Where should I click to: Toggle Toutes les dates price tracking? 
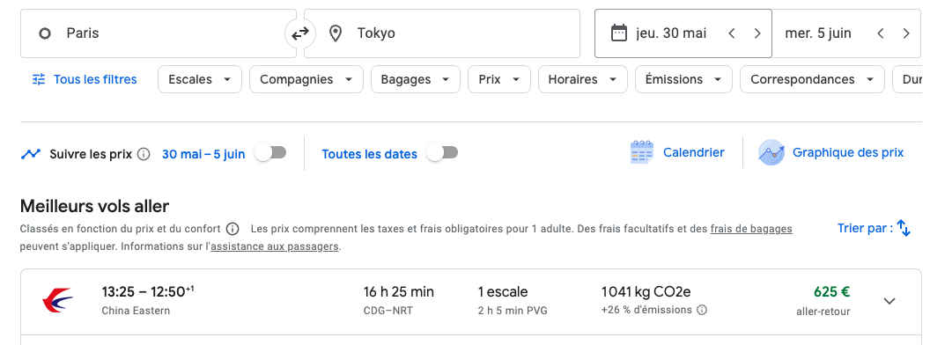442,153
